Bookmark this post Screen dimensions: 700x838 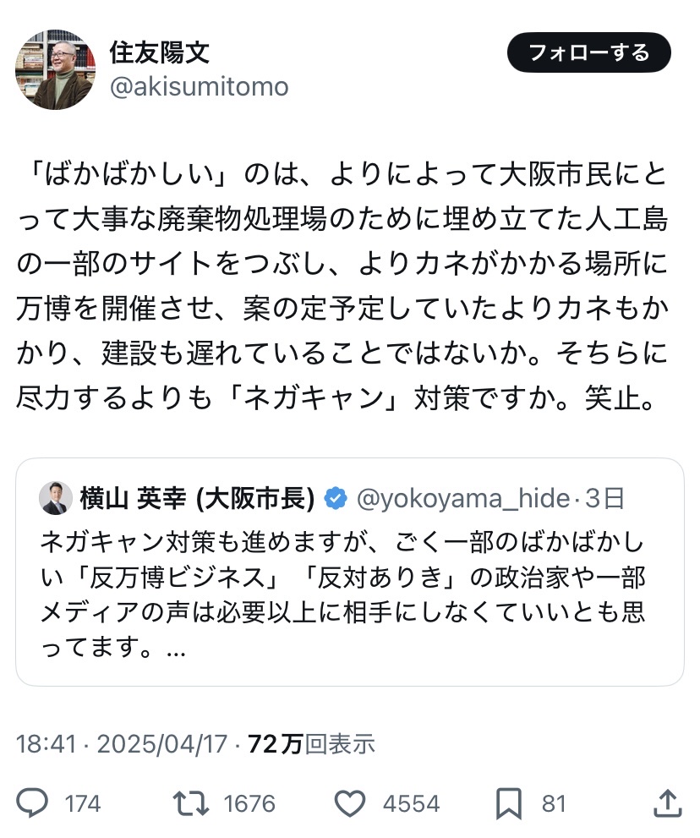[509, 802]
